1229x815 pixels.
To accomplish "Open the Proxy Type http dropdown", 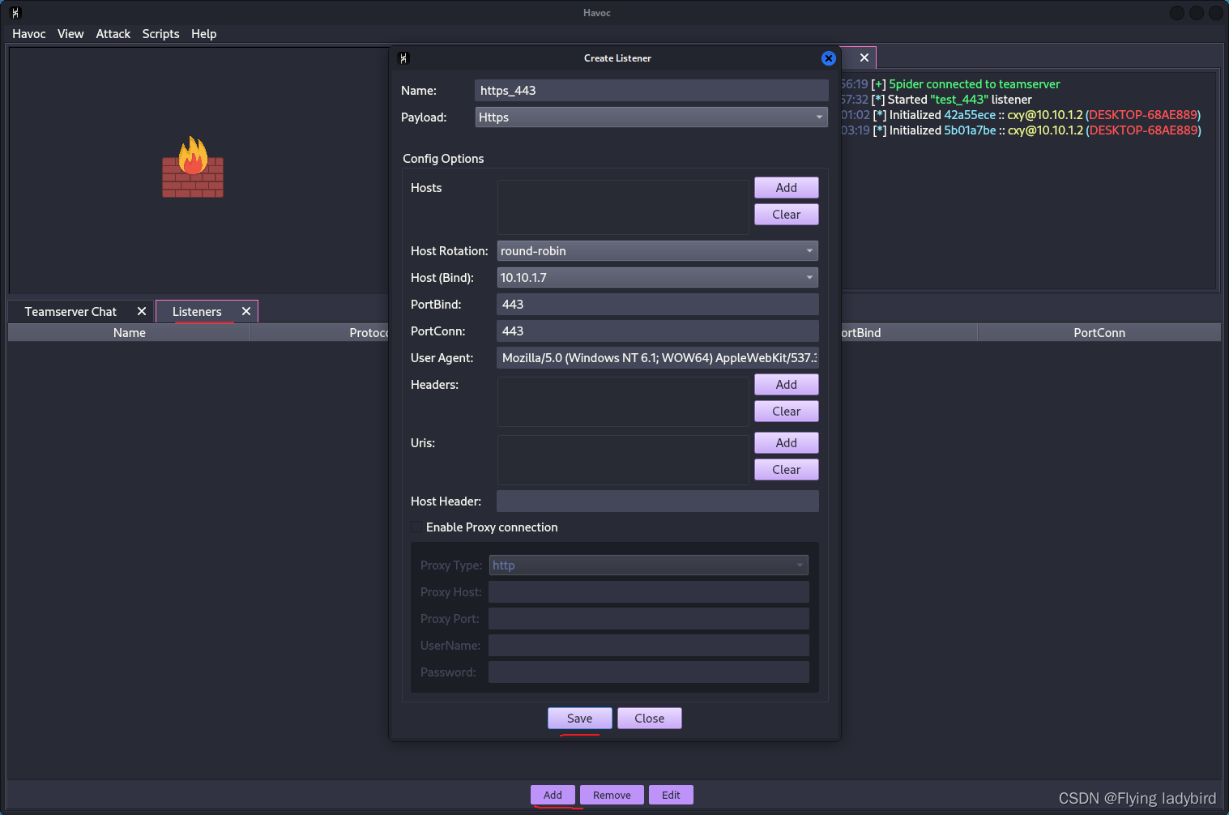I will tap(648, 565).
